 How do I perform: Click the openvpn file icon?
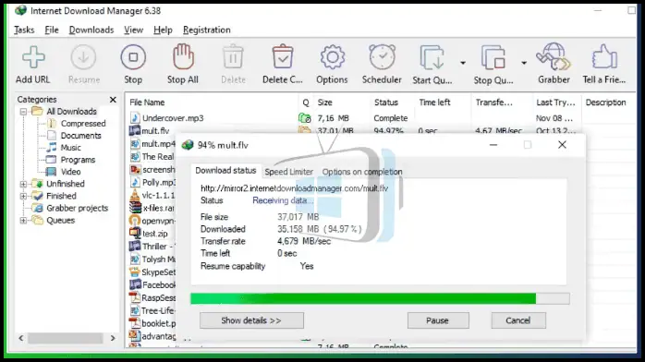click(x=135, y=221)
